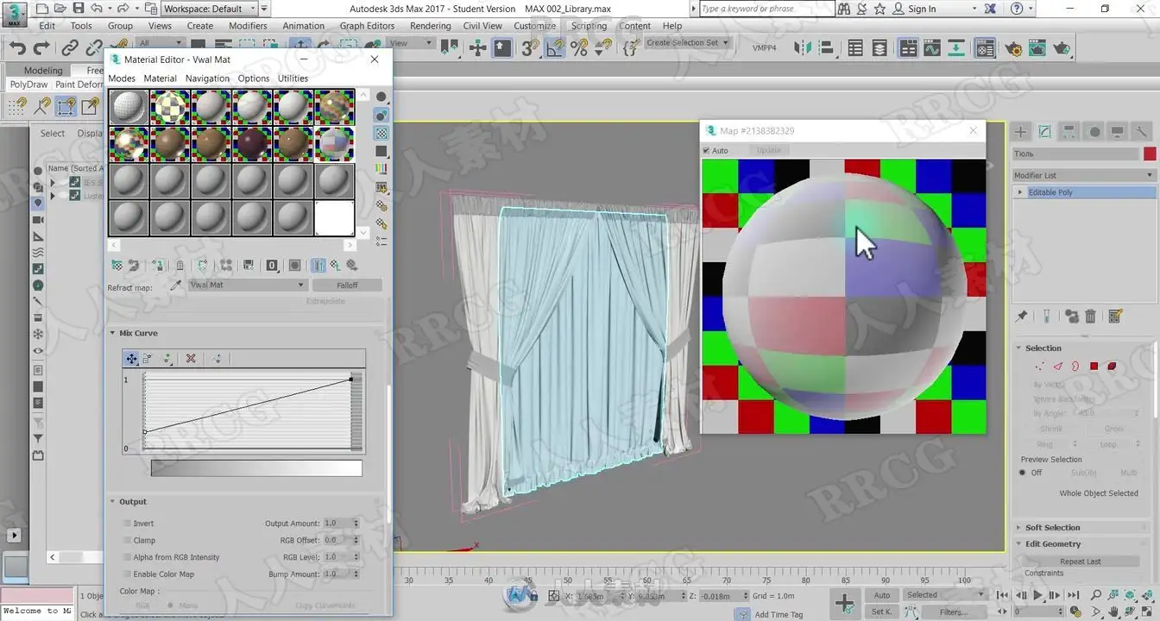Open the Create Selection Set dropdown
1160x621 pixels.
[688, 43]
